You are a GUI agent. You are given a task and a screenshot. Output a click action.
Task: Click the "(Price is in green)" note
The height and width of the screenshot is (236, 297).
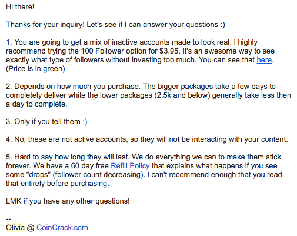point(35,69)
